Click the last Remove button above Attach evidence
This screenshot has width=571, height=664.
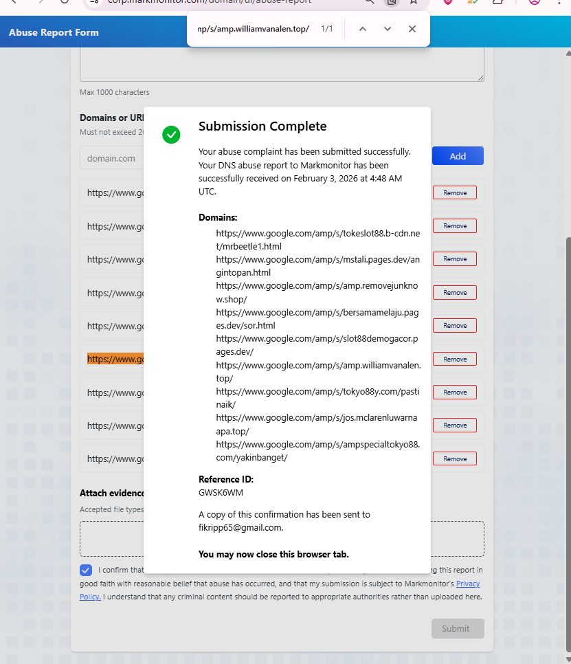pos(455,458)
